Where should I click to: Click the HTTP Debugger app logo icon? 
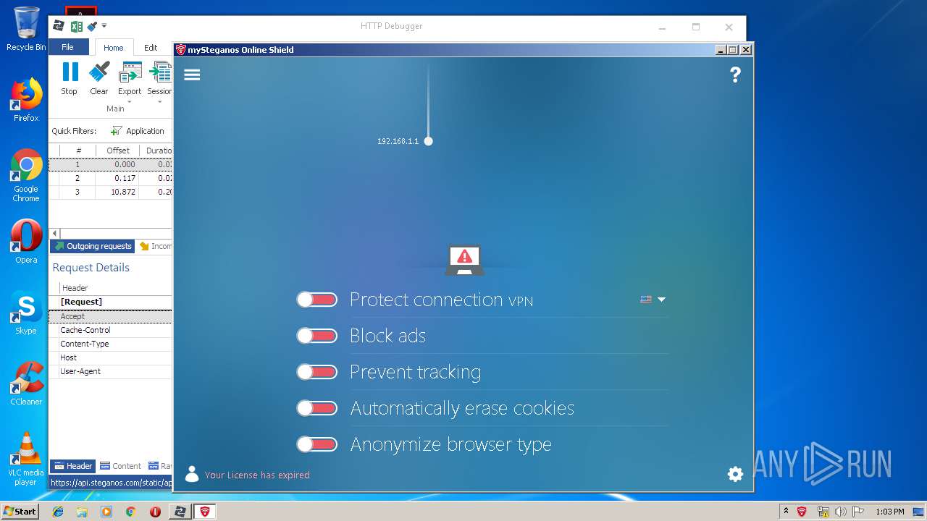(59, 26)
